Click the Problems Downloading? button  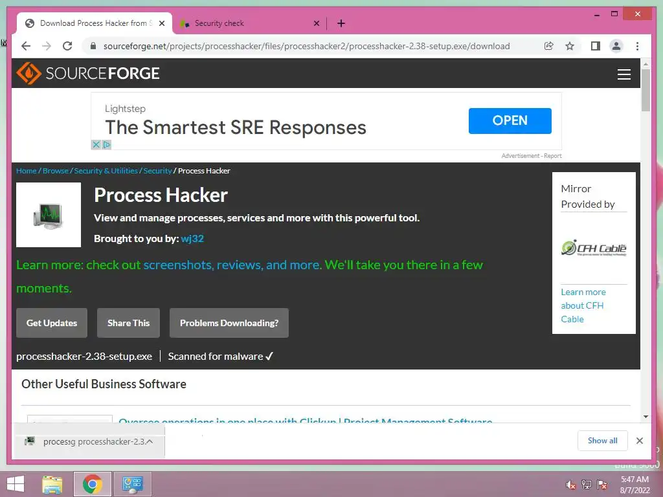(x=229, y=323)
